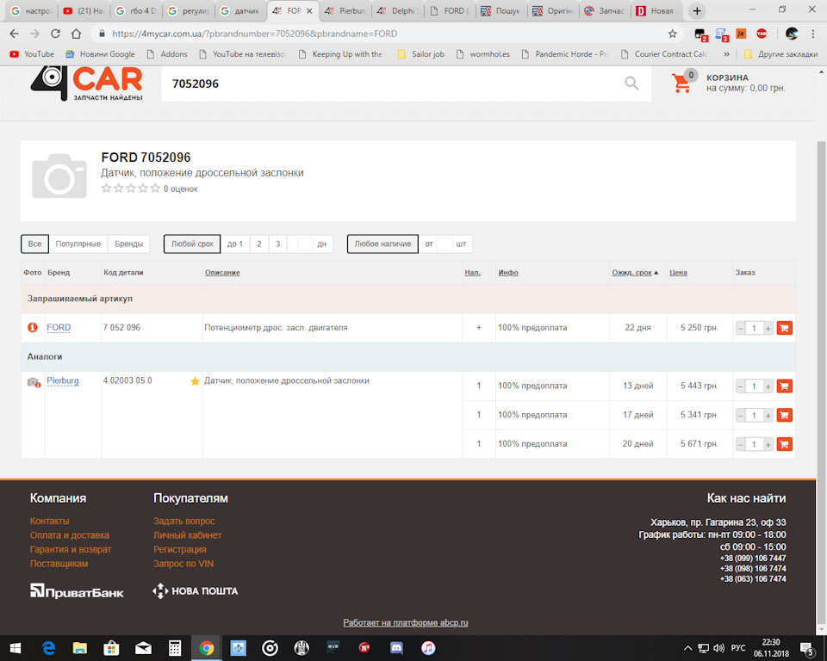The height and width of the screenshot is (661, 827).
Task: Switch to the YouTube '(21)' tab
Action: (x=84, y=11)
